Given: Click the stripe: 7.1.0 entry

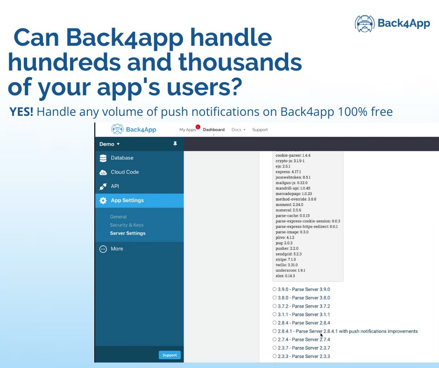Looking at the screenshot, I should [x=285, y=259].
